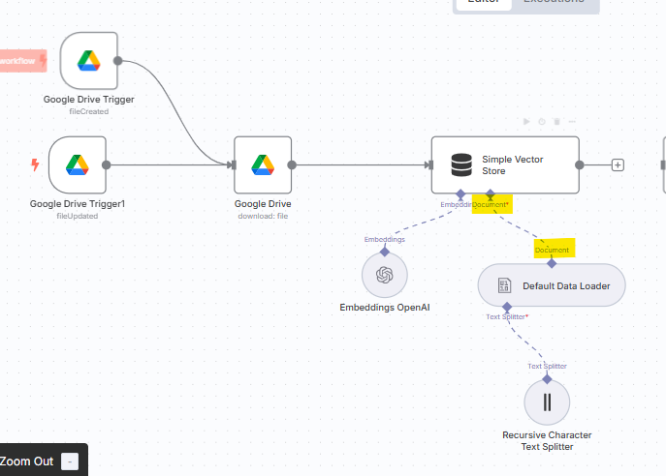Screen dimensions: 666x476
Task: Click the output dot of Simple Vector Store
Action: point(580,164)
